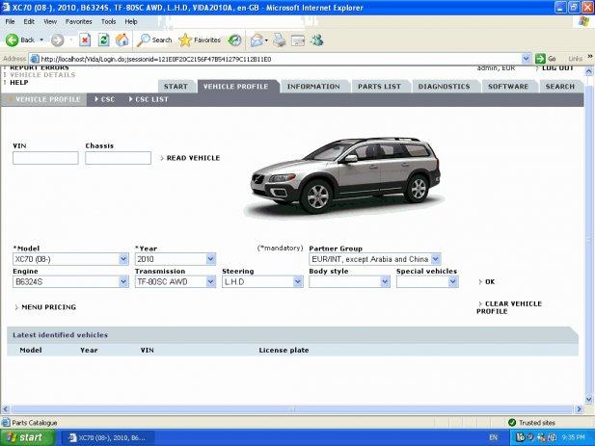Open Favorites star in toolbar
The image size is (595, 446).
200,39
